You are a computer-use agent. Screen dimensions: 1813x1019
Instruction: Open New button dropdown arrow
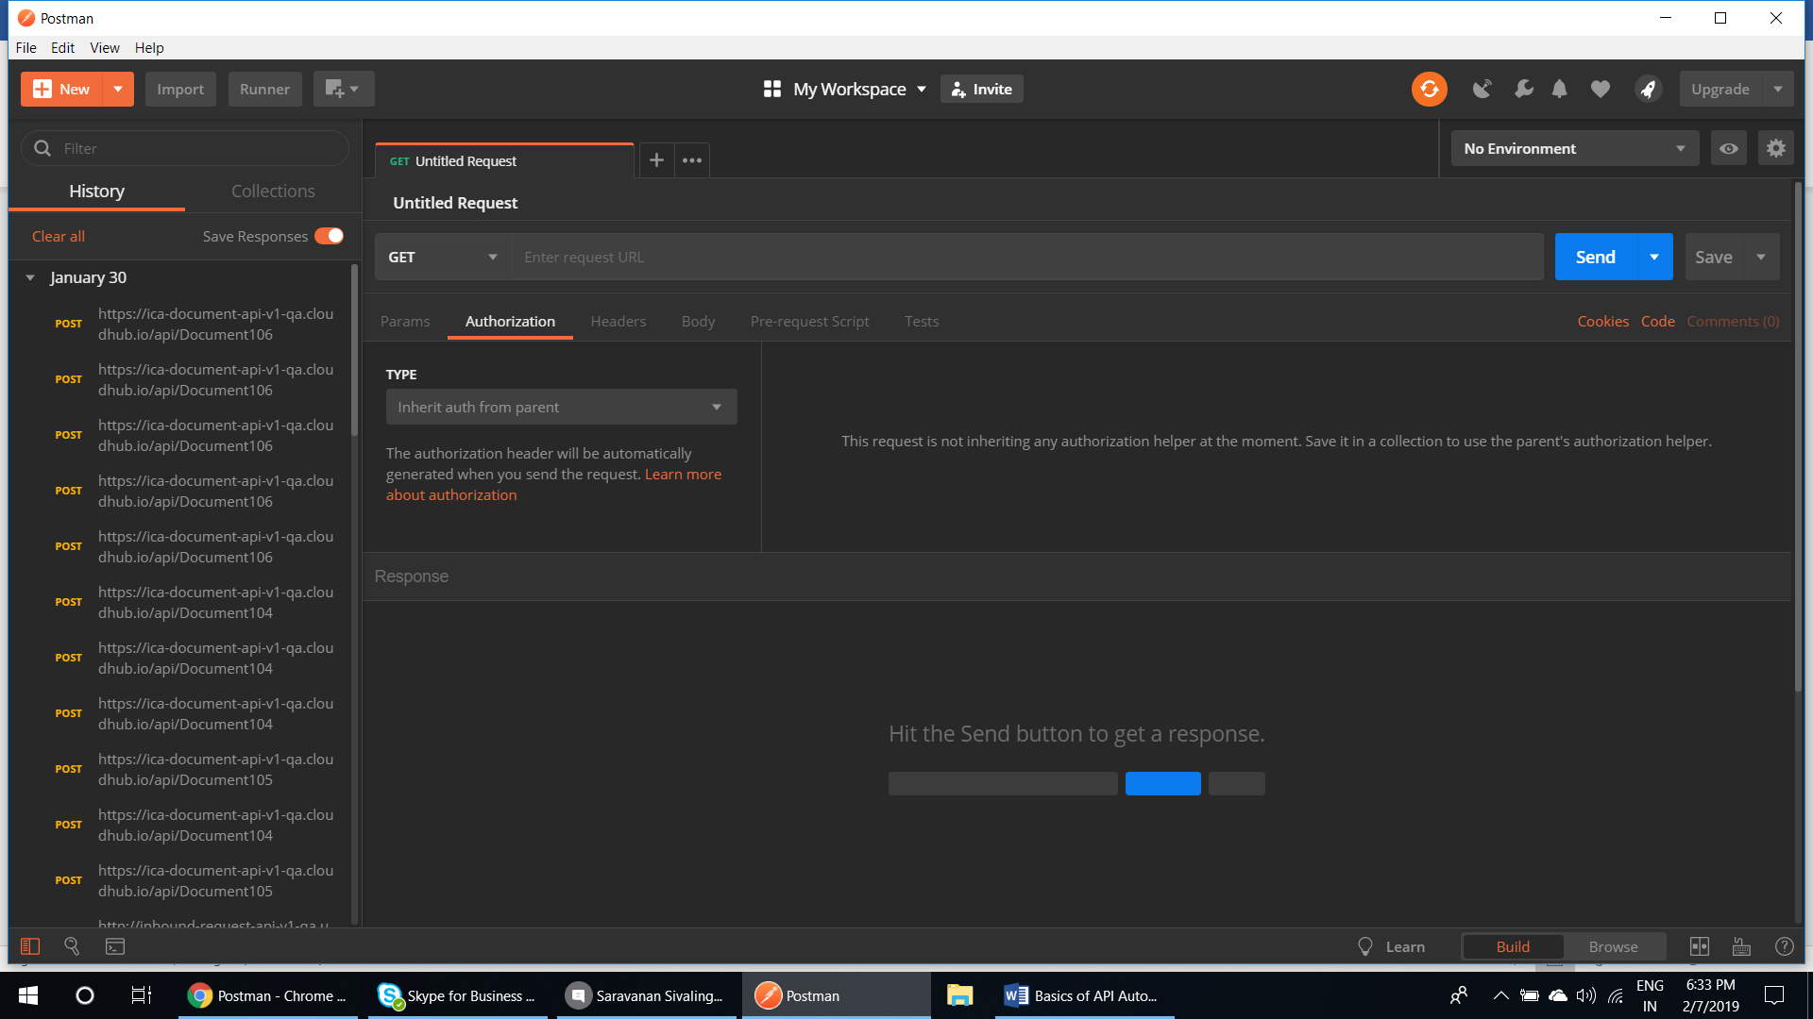[118, 89]
